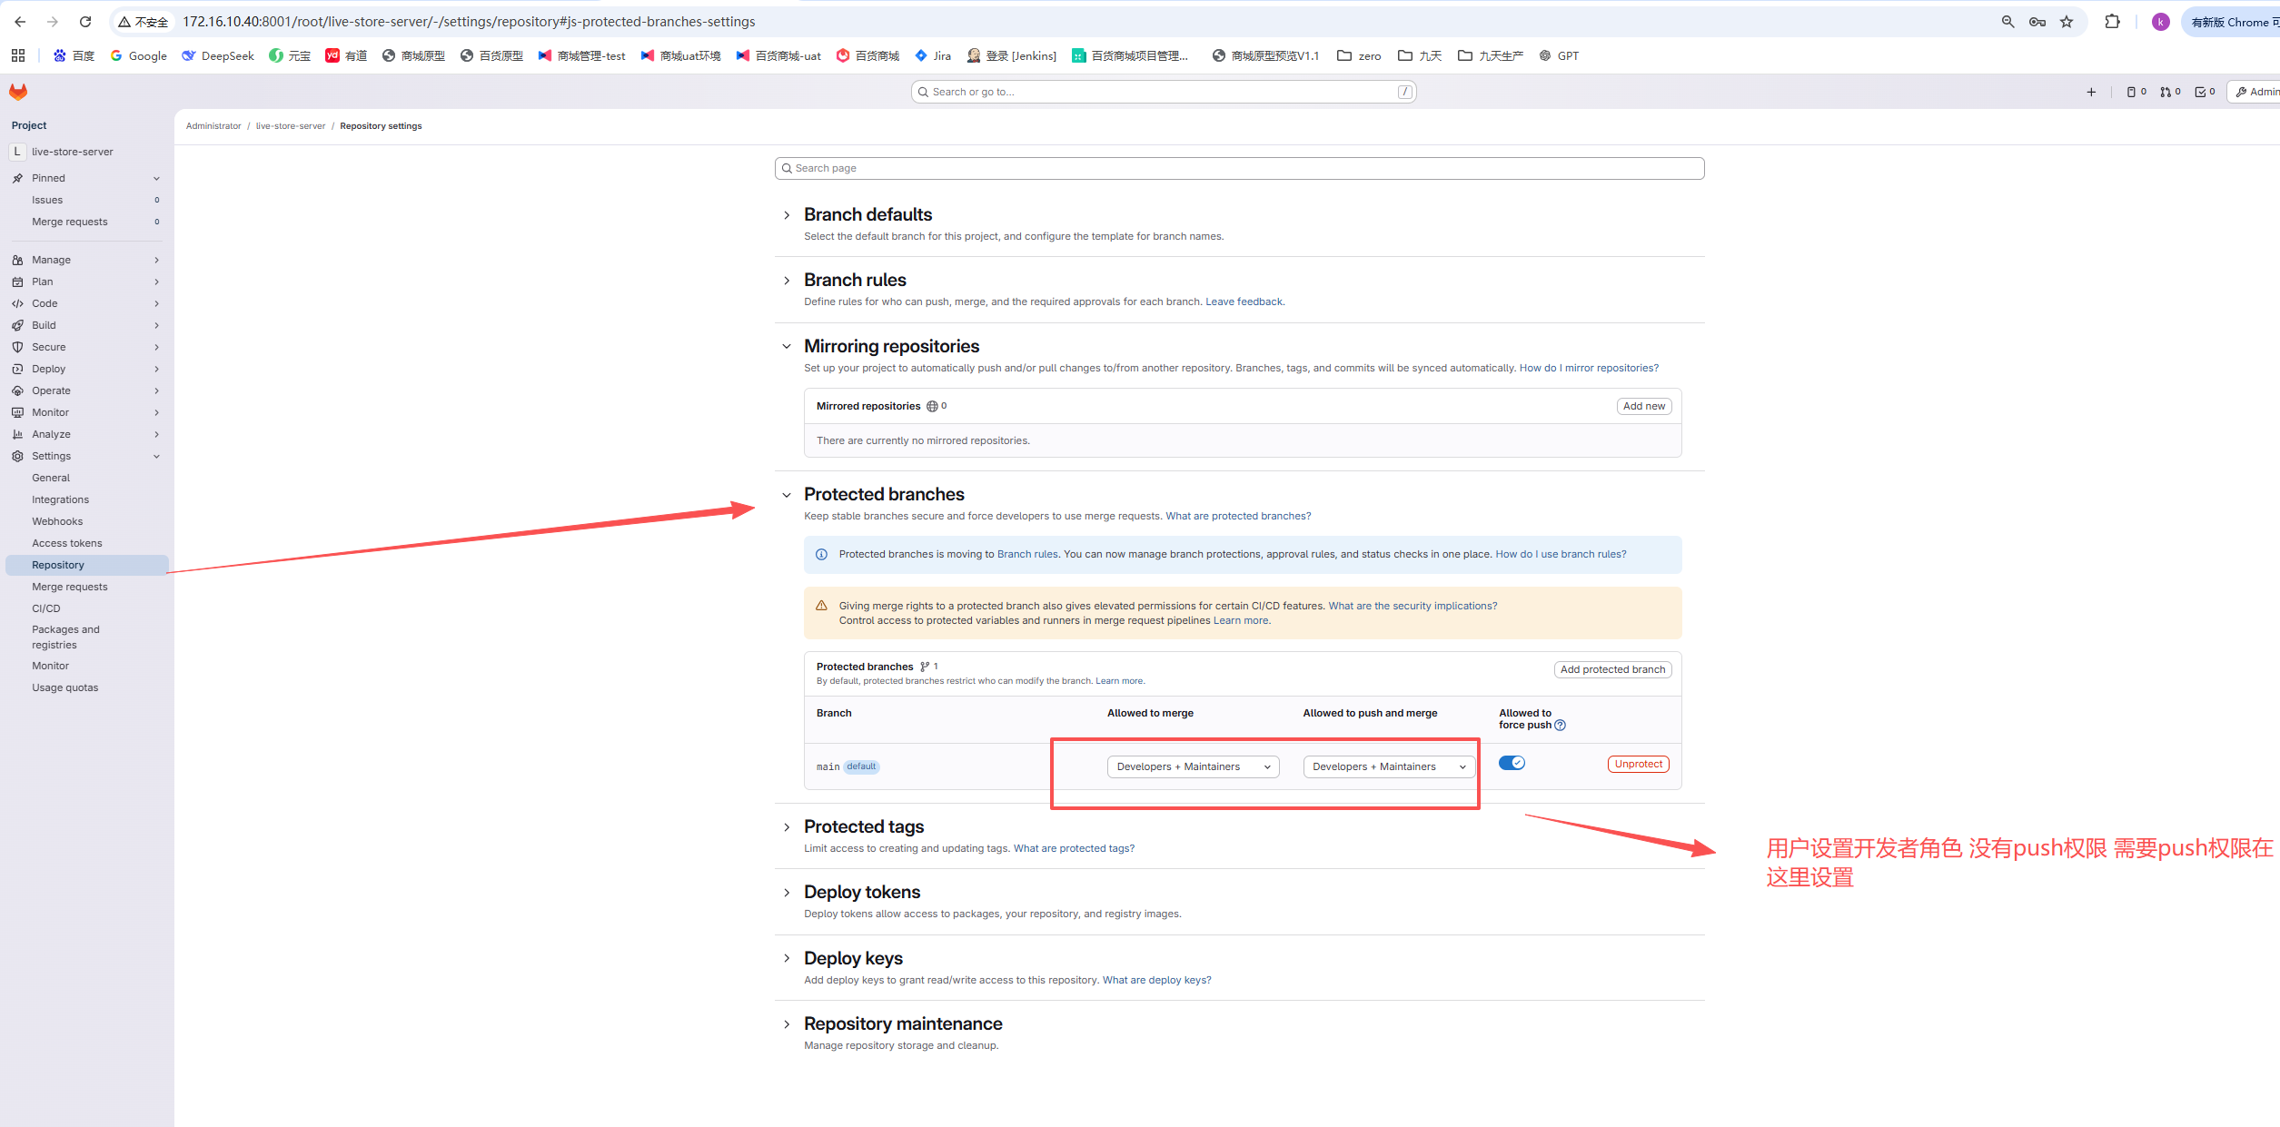Image resolution: width=2280 pixels, height=1127 pixels.
Task: Click Chrome extensions puzzle icon
Action: click(2112, 22)
